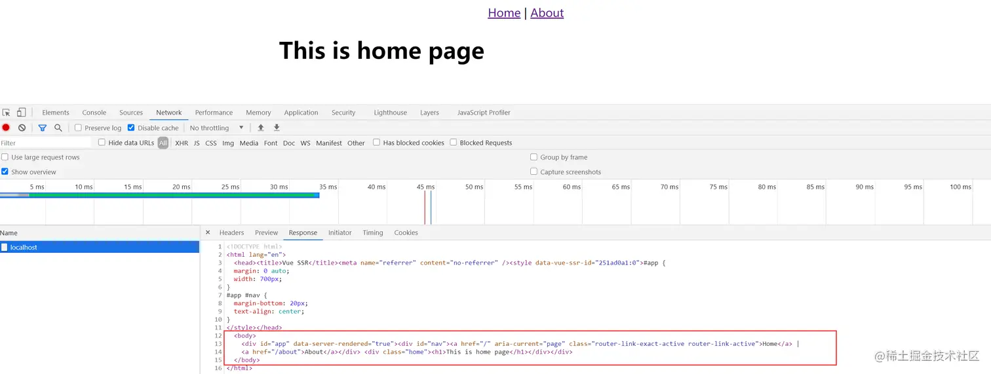Click the Home page link
Screen dimensions: 991x374
504,13
